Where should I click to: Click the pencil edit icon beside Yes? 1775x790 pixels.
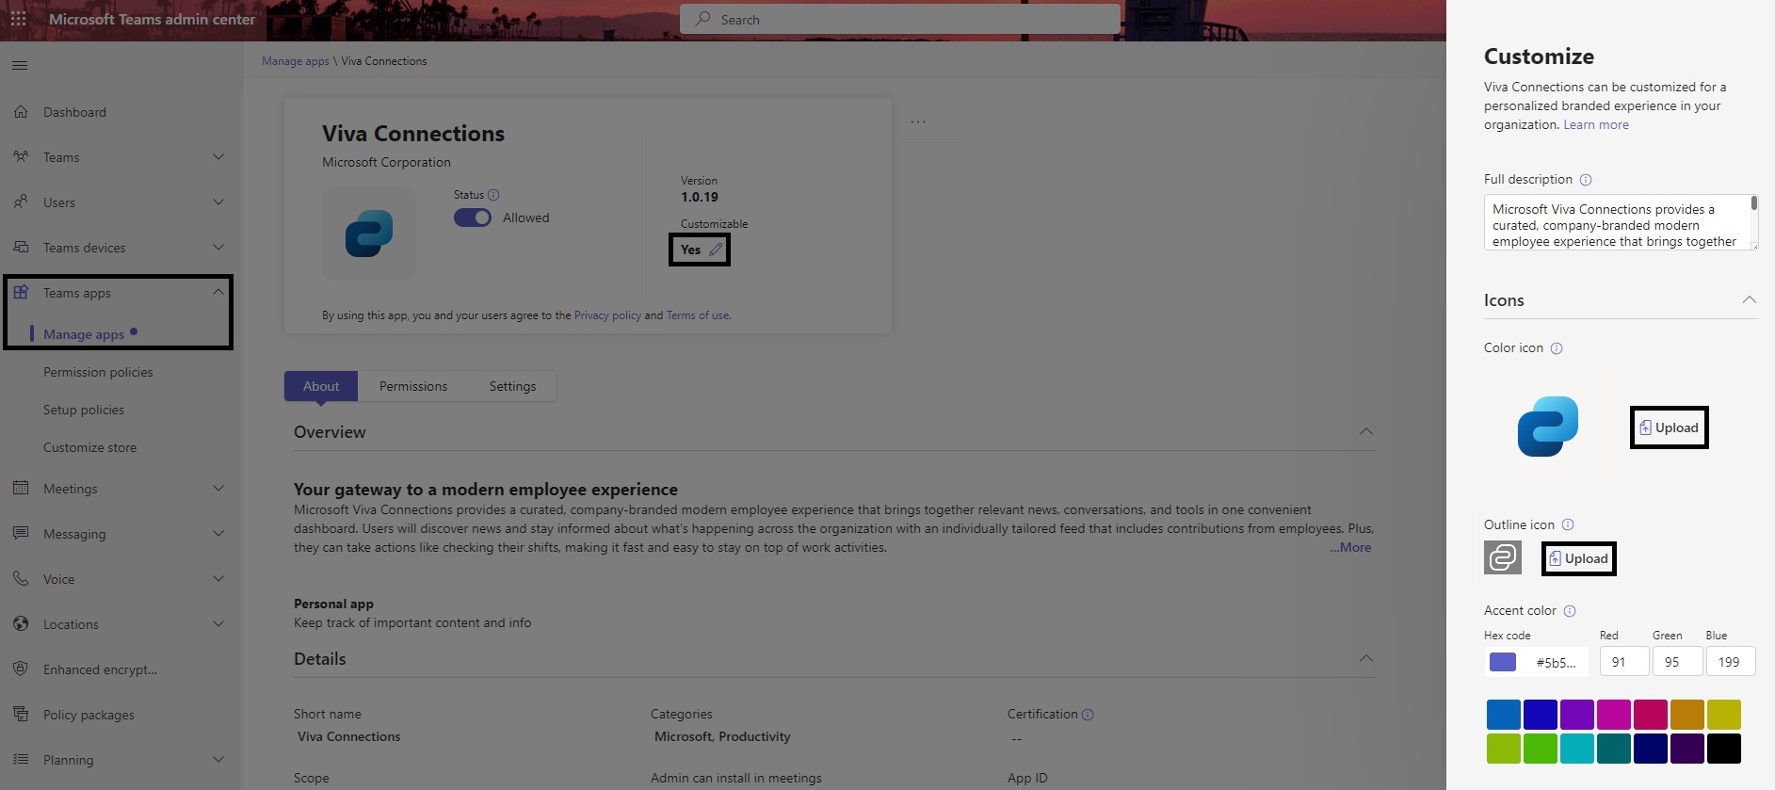716,250
